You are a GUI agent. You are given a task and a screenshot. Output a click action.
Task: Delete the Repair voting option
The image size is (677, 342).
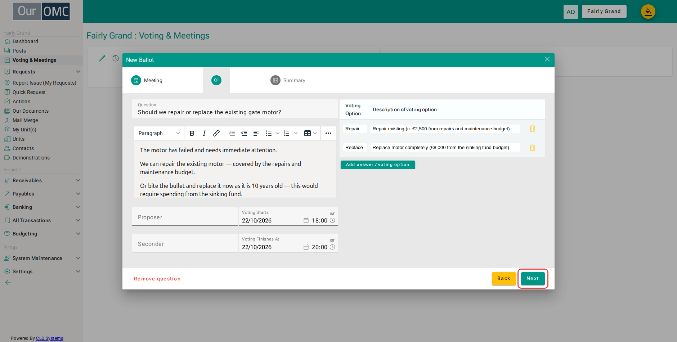(533, 129)
